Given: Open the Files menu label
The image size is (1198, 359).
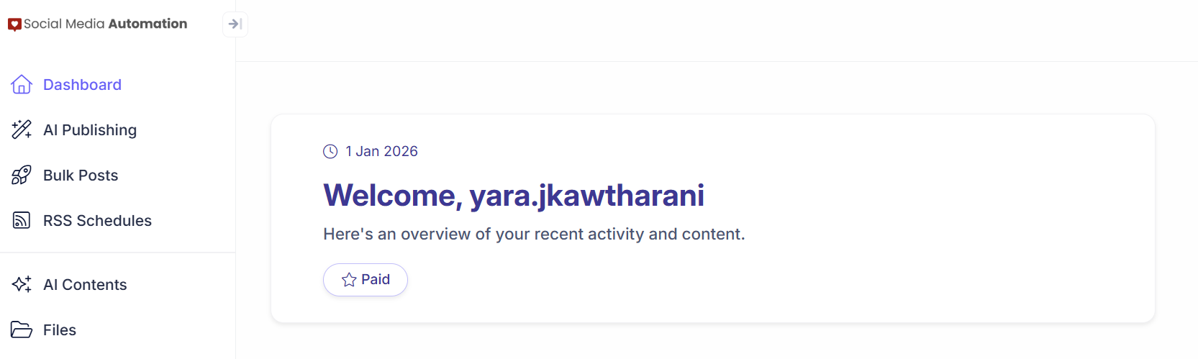Looking at the screenshot, I should coord(60,330).
